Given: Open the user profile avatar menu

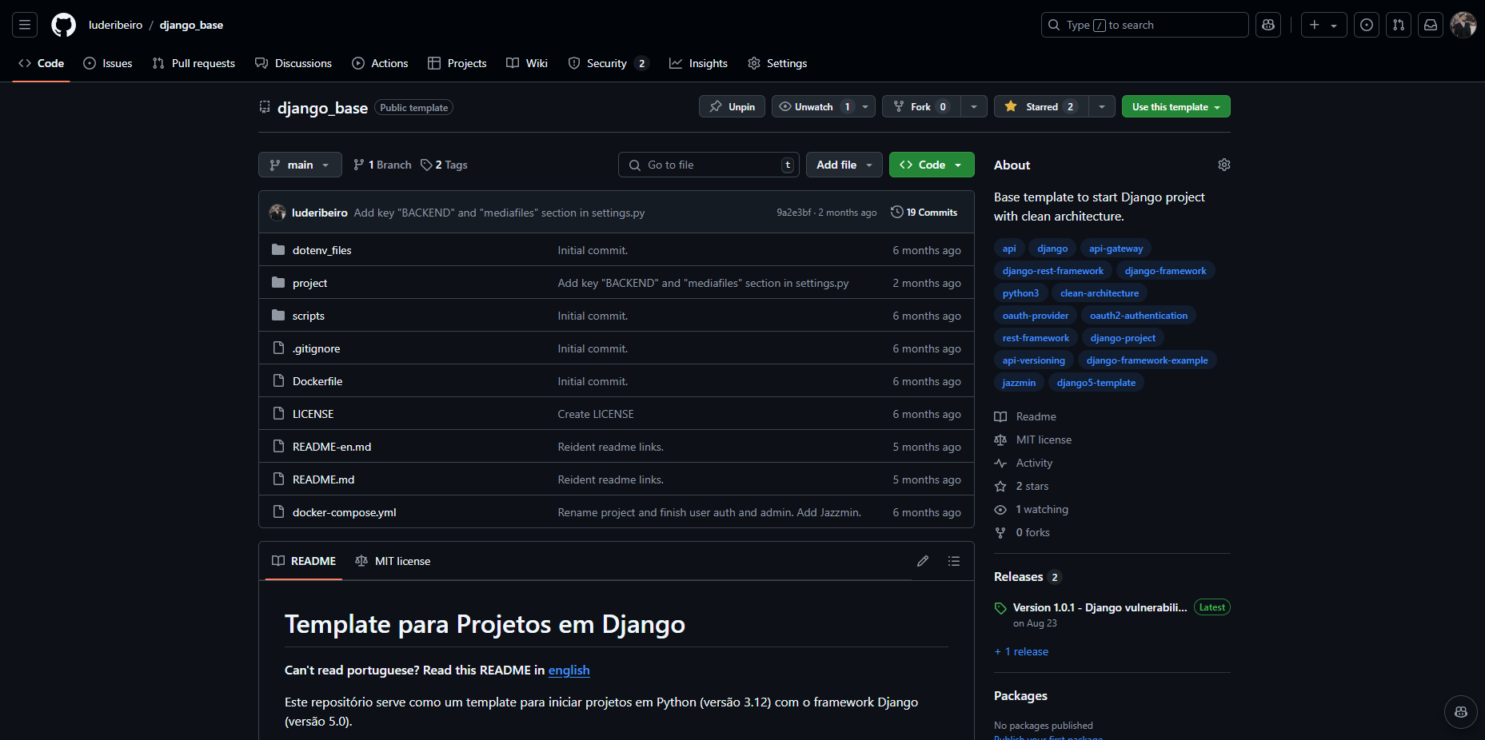Looking at the screenshot, I should click(1463, 25).
